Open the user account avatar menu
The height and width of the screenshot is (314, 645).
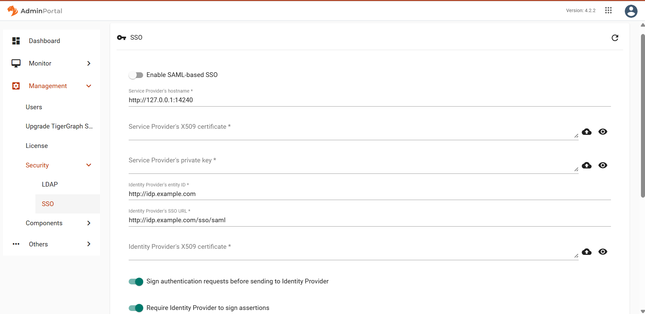coord(631,11)
